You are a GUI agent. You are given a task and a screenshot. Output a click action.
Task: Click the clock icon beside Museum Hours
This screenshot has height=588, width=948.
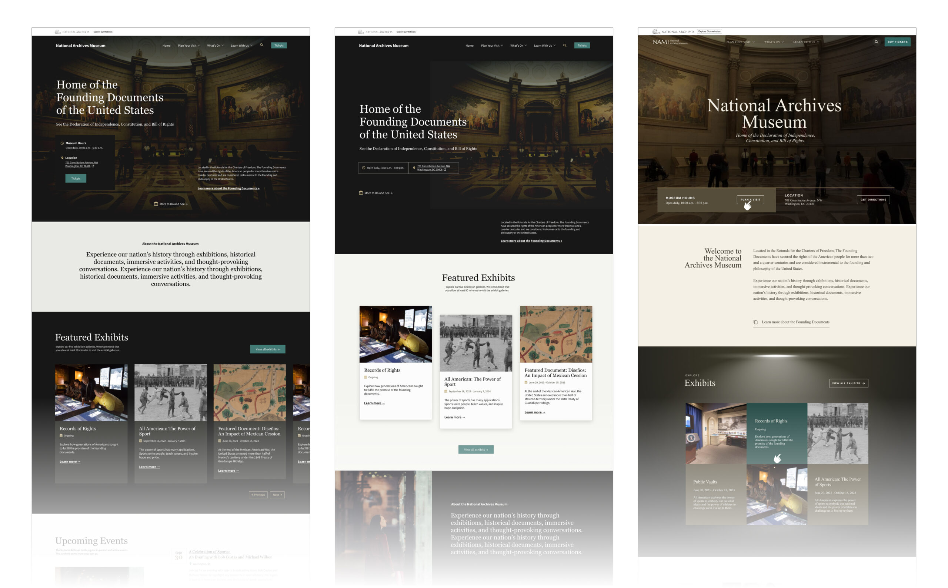(62, 143)
